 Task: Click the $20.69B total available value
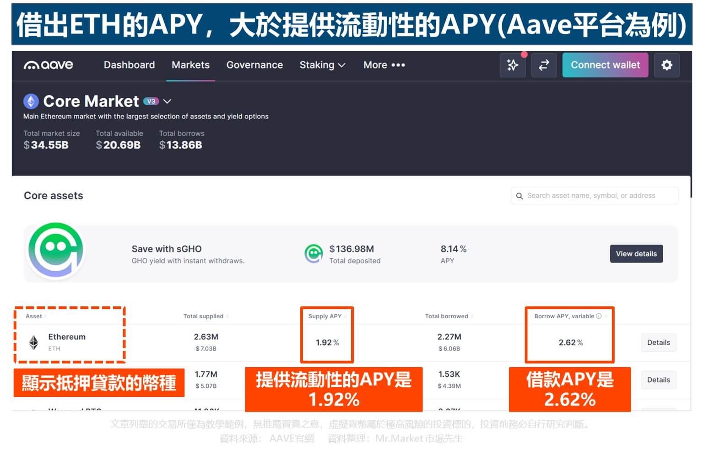click(118, 145)
